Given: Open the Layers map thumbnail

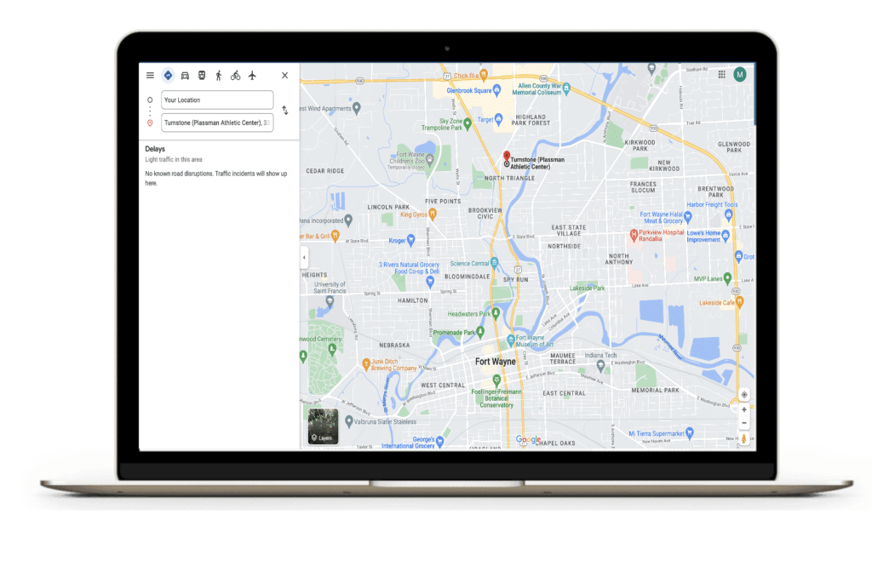Looking at the screenshot, I should [323, 426].
